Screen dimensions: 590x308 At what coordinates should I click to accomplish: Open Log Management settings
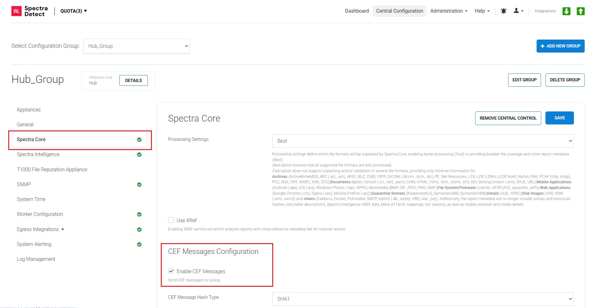pos(36,259)
